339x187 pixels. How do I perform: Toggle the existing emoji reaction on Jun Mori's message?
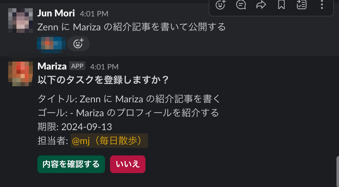pos(51,44)
